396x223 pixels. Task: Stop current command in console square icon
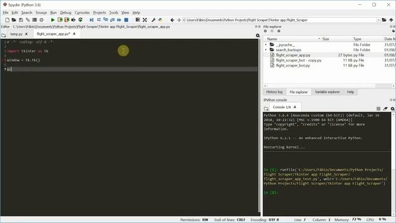[x=378, y=109]
